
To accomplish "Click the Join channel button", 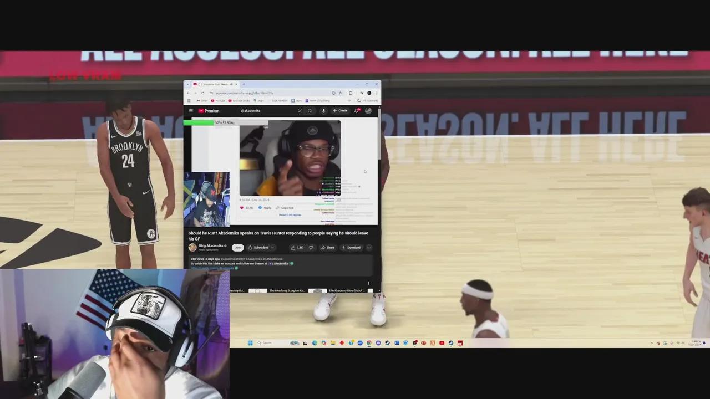I will [237, 248].
